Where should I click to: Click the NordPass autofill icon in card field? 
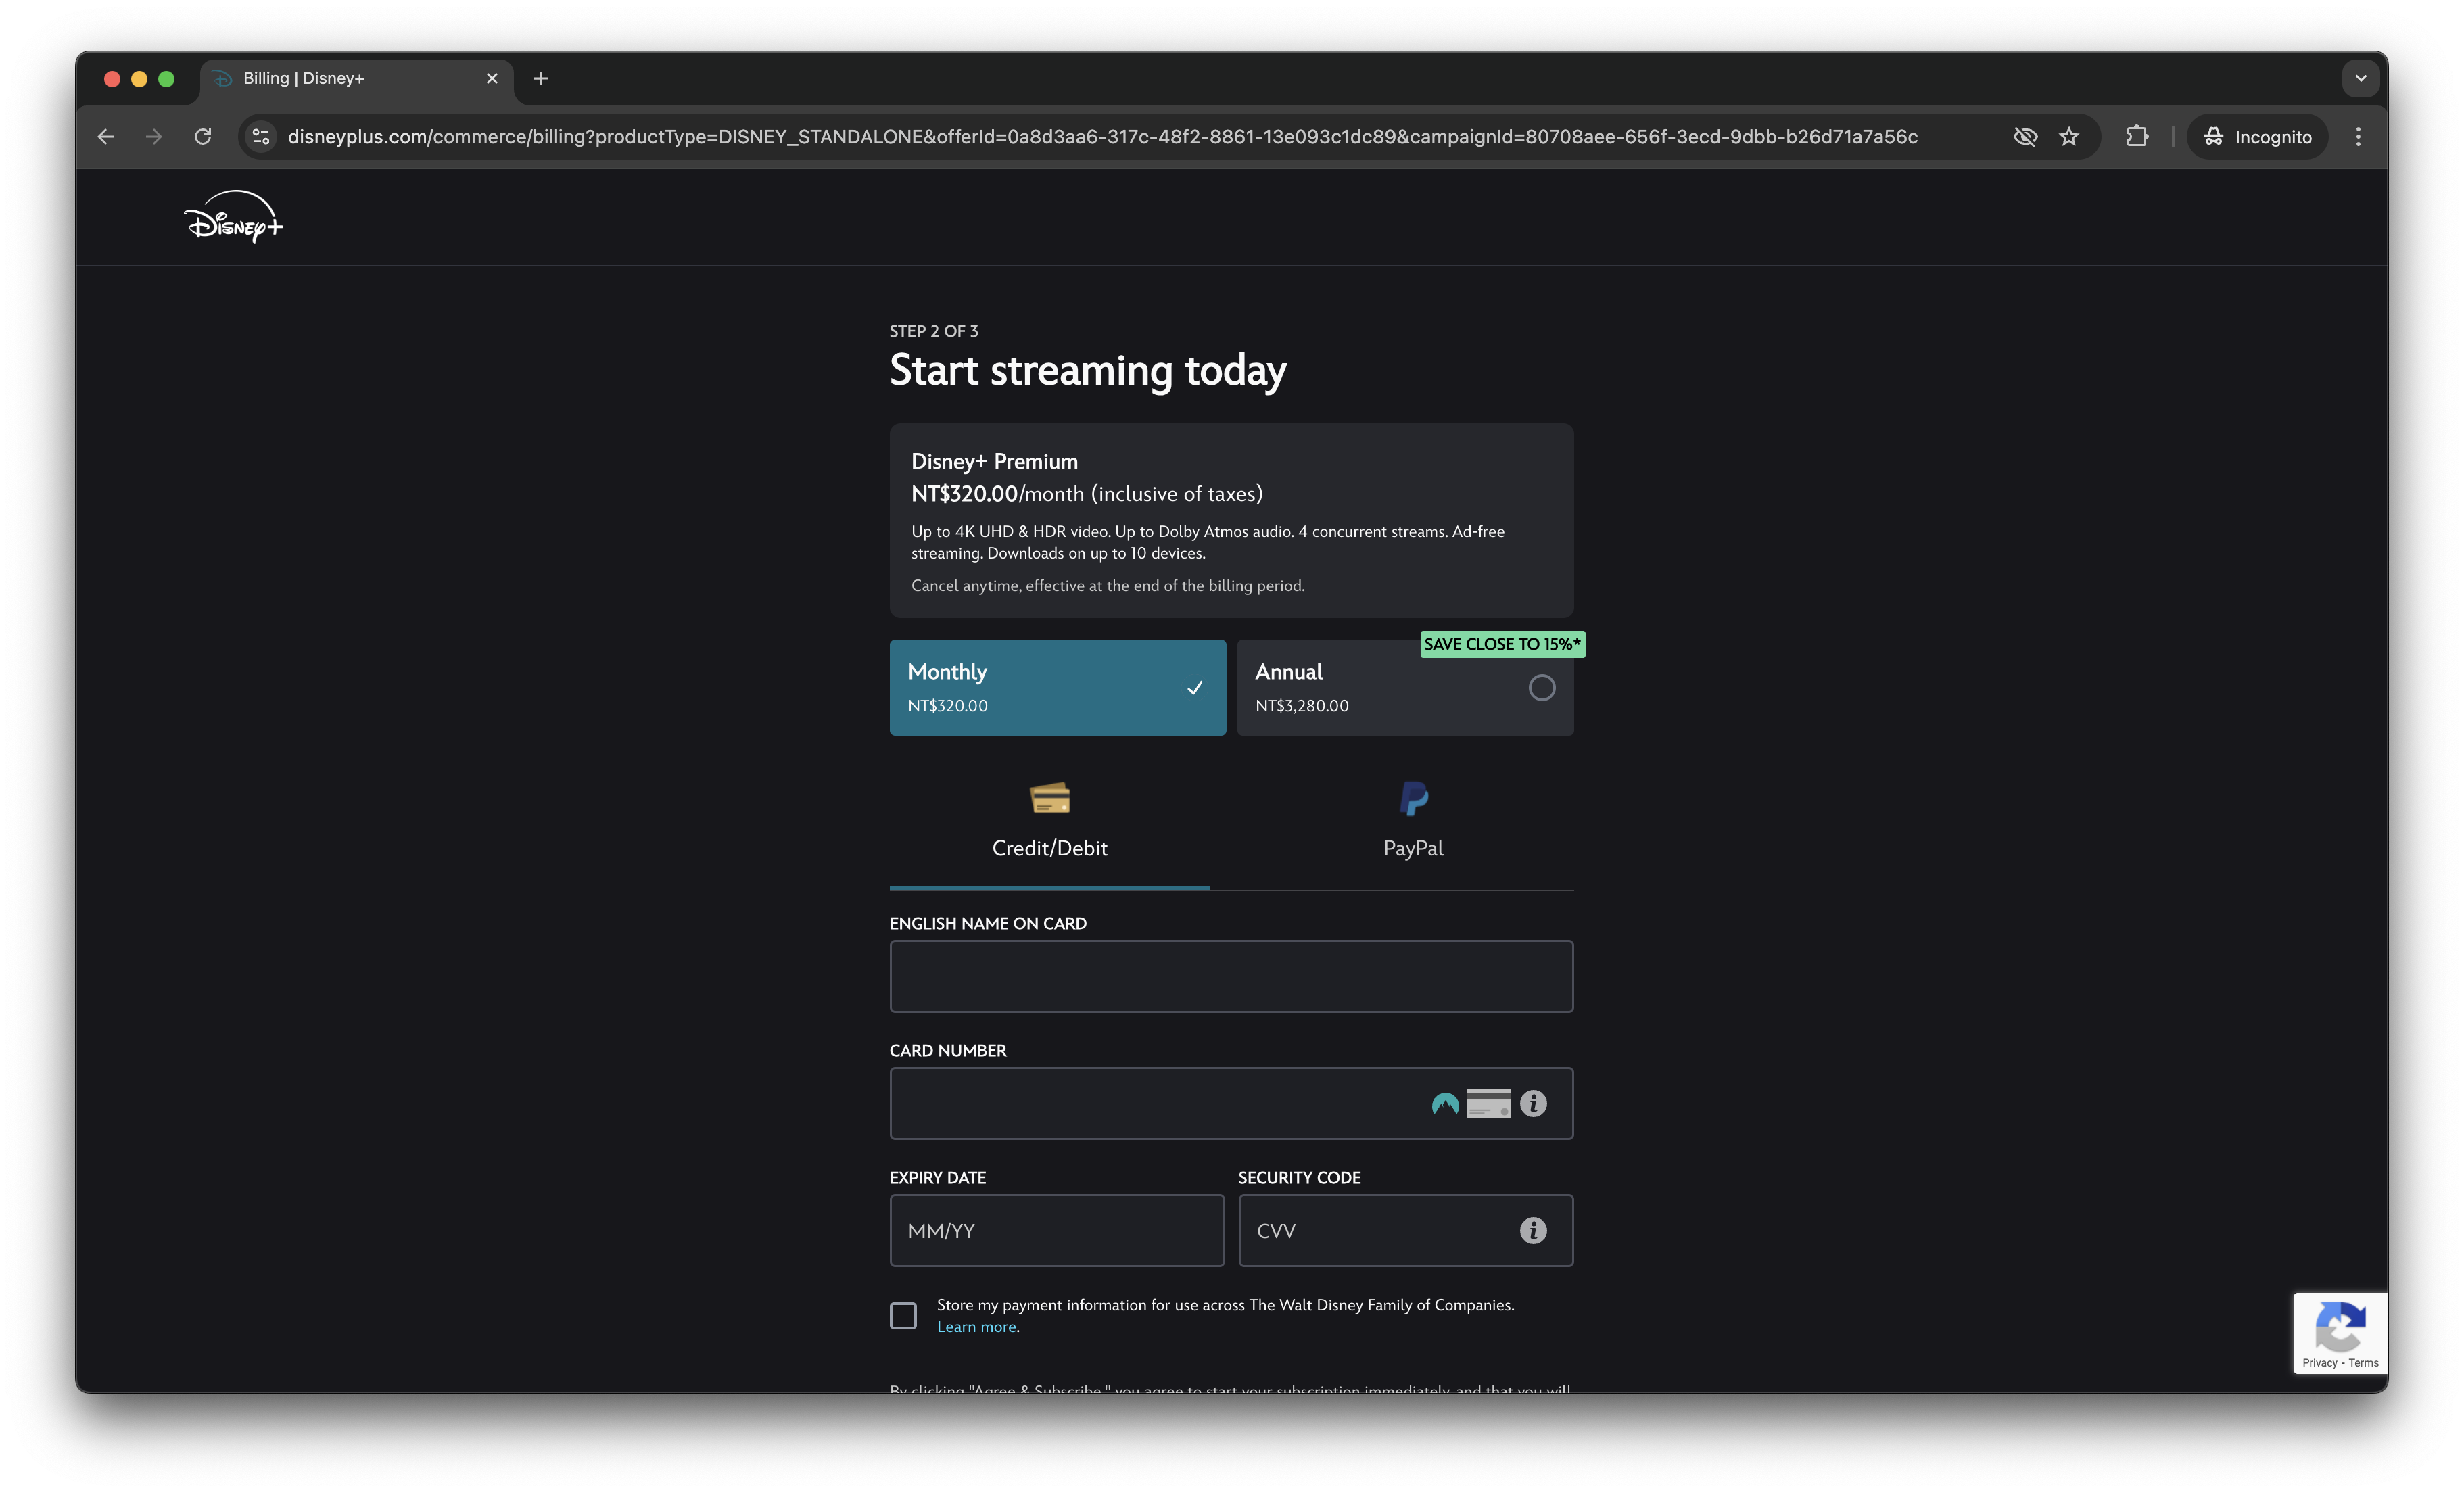click(x=1445, y=1104)
